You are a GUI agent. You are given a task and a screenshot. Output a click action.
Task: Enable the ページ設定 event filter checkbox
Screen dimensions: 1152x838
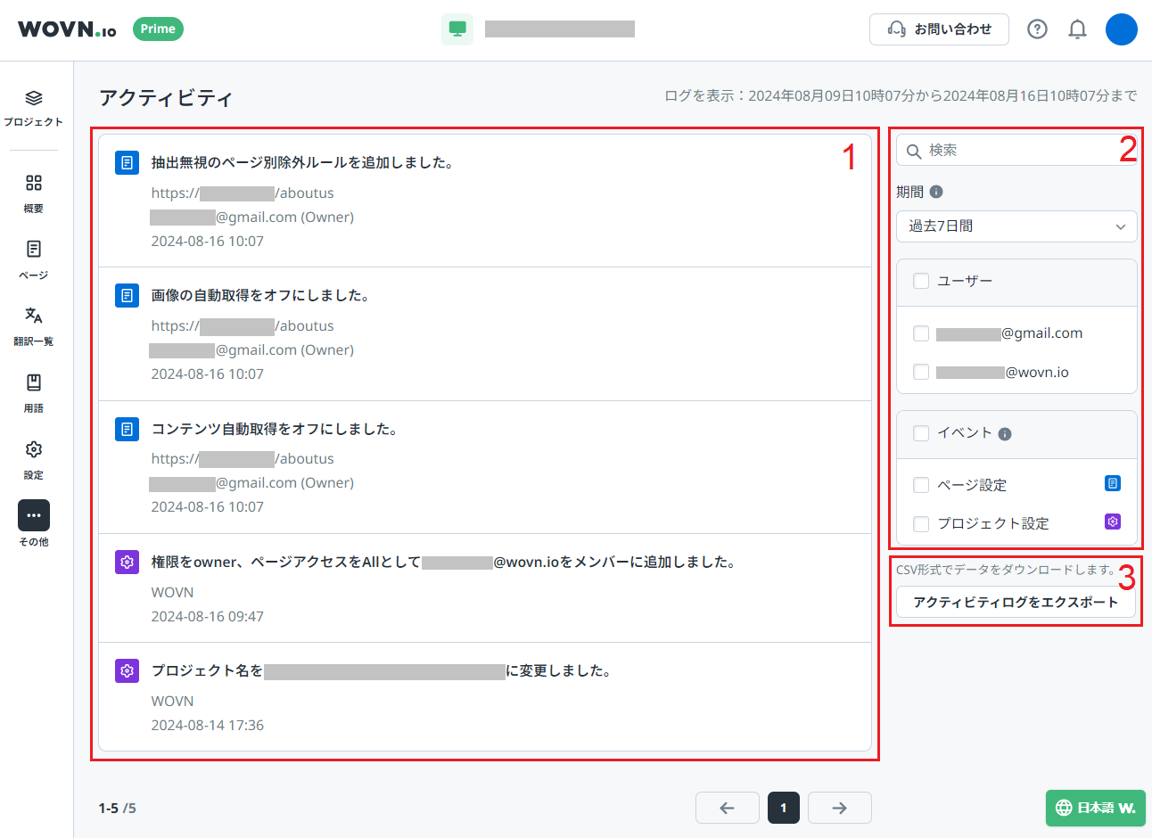click(x=921, y=485)
